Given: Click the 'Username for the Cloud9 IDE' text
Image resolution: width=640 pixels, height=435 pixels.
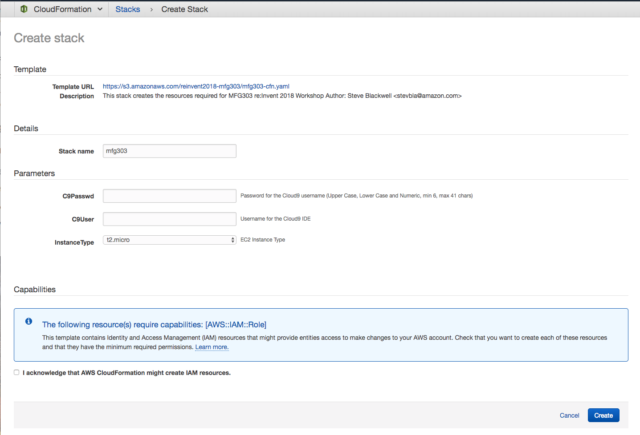Looking at the screenshot, I should coord(276,219).
